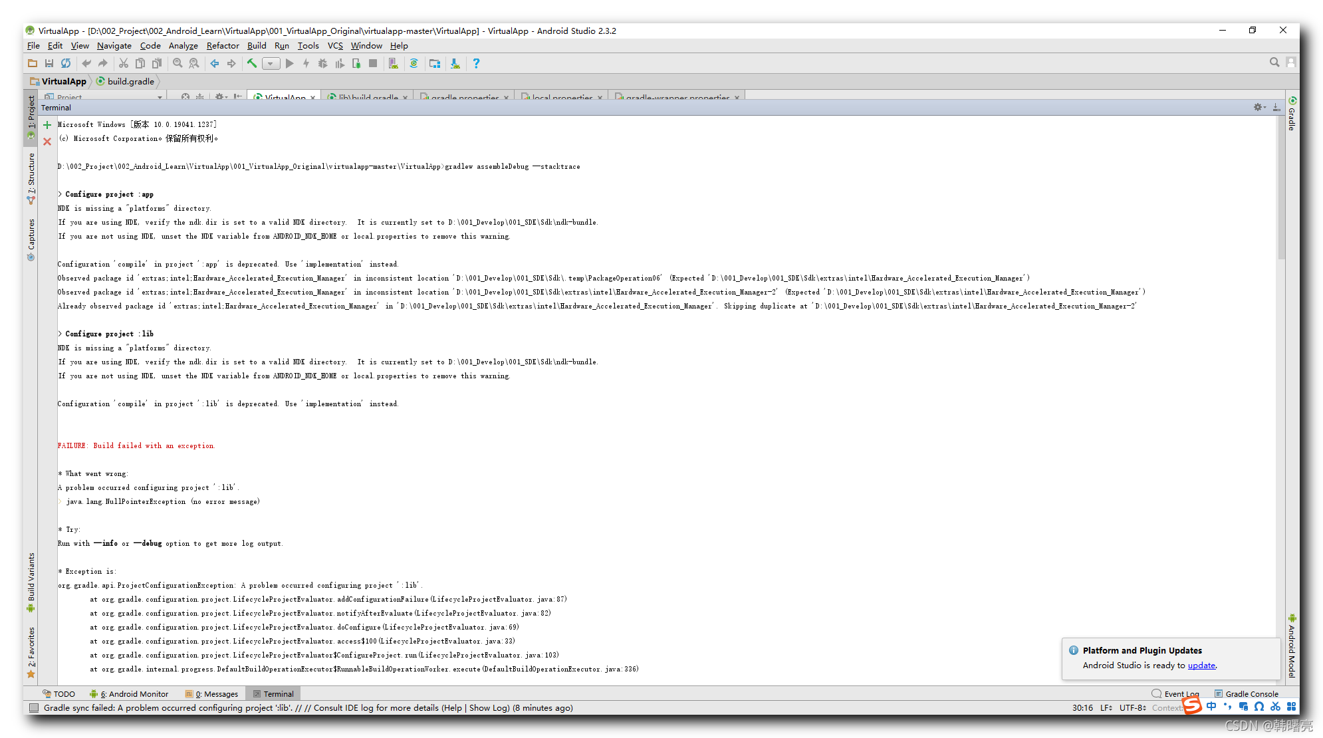The height and width of the screenshot is (738, 1323).
Task: Change the UTF-8 file encoding
Action: 1132,707
